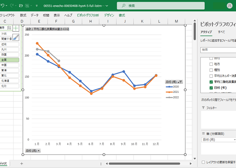Click the horizontal scrollbar right arrow

pos(191,164)
